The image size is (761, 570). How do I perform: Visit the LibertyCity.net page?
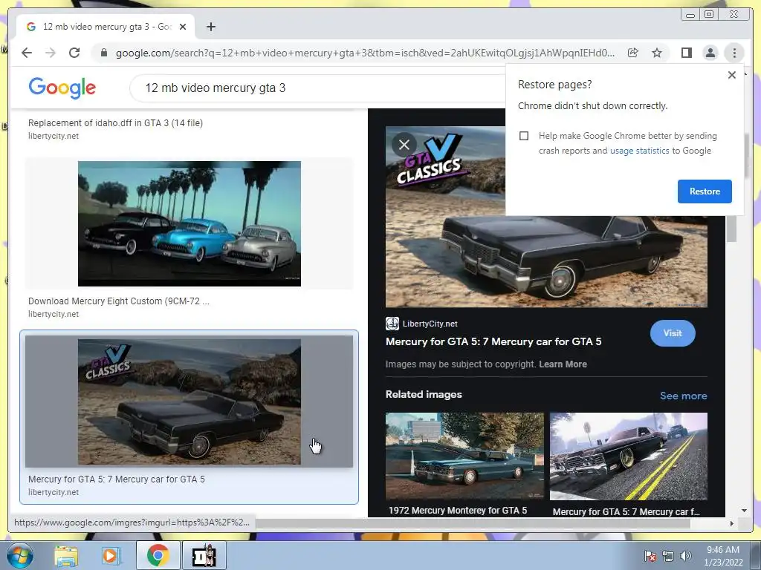[673, 333]
